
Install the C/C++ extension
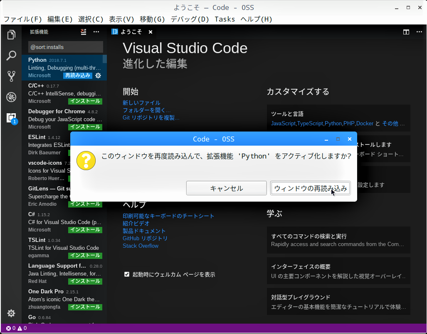coord(85,101)
